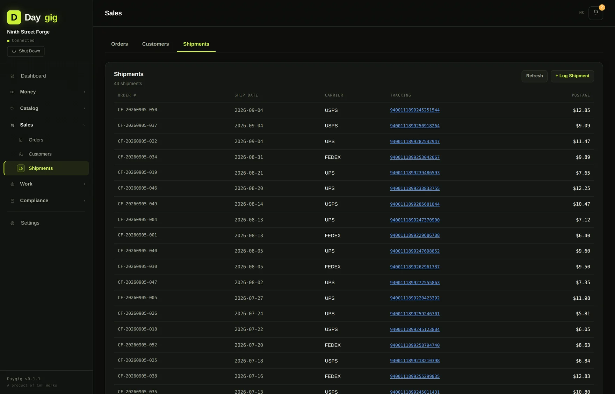
Task: Click the Shut Down button
Action: tap(26, 51)
